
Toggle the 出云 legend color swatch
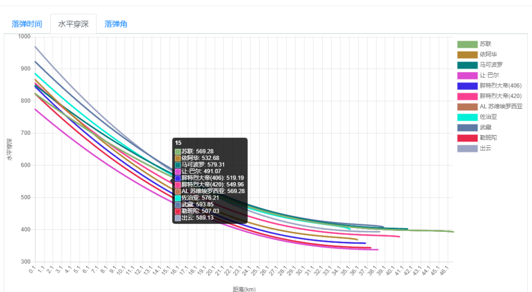[467, 149]
